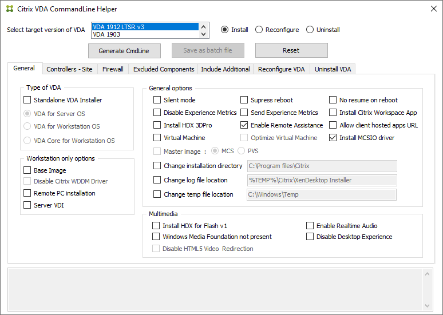Check Send Experience Metrics

click(x=244, y=113)
